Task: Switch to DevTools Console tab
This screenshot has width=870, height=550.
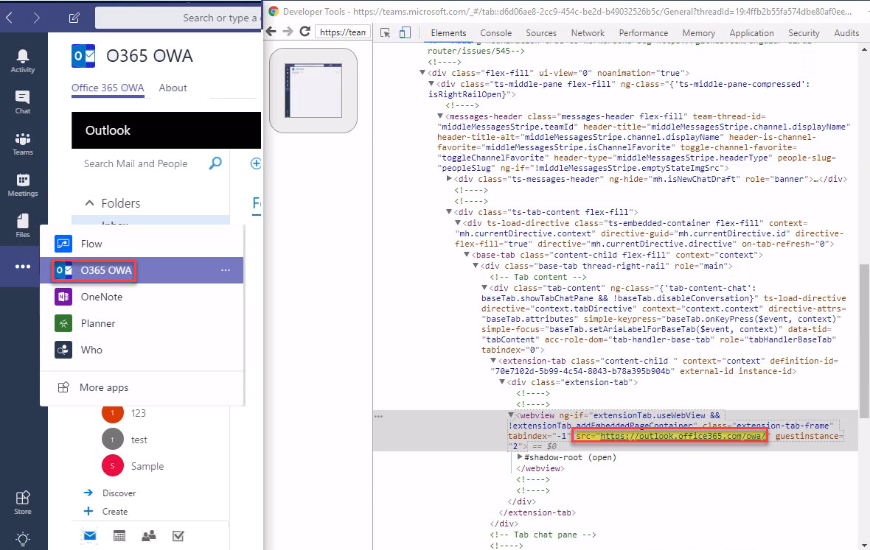Action: (x=496, y=33)
